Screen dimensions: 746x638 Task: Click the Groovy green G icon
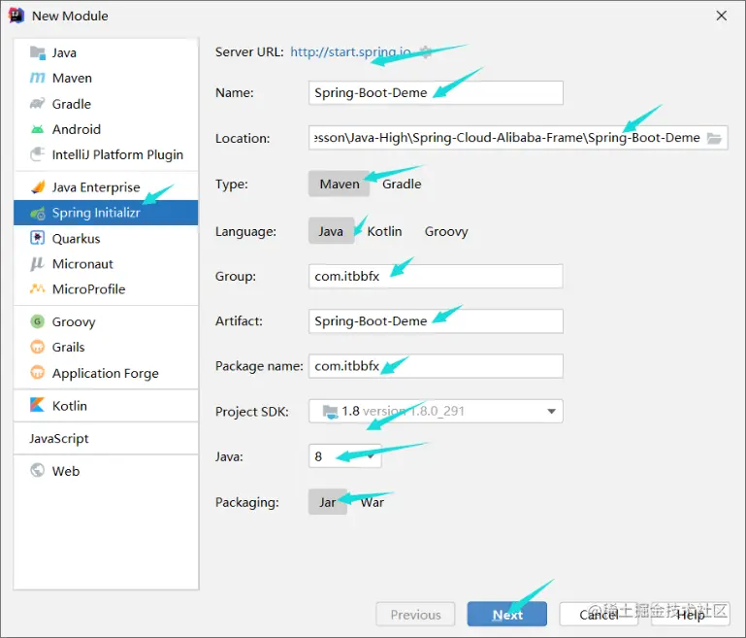[38, 321]
